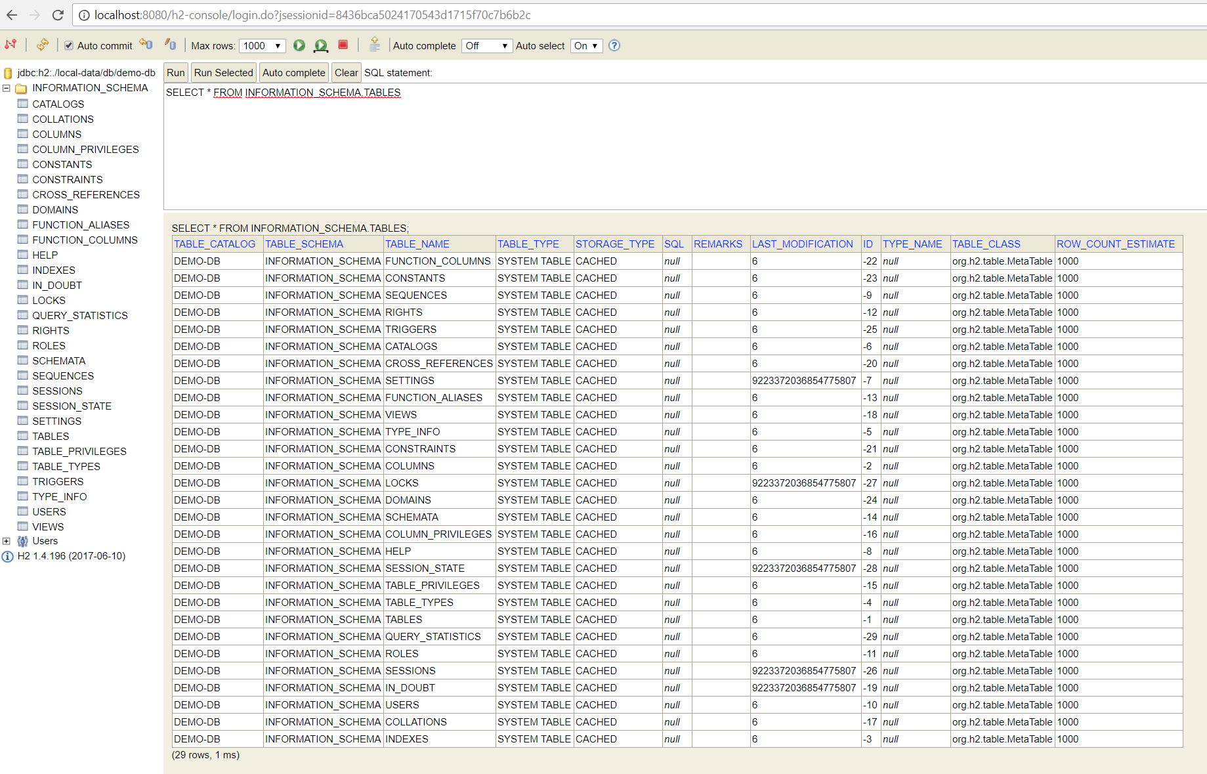Expand the Users tree node
Screen dimensions: 1207x774
pos(7,541)
